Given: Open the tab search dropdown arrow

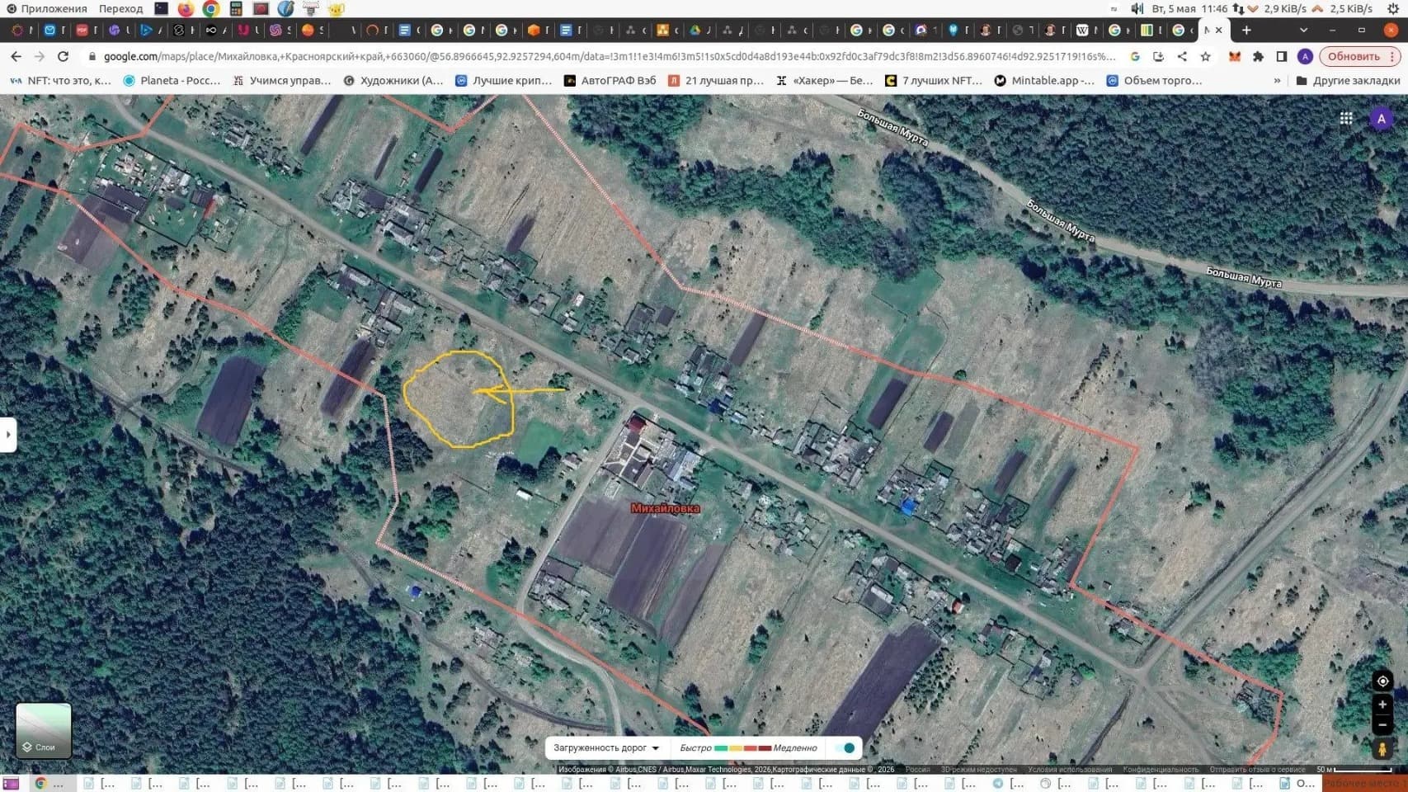Looking at the screenshot, I should click(x=1303, y=30).
